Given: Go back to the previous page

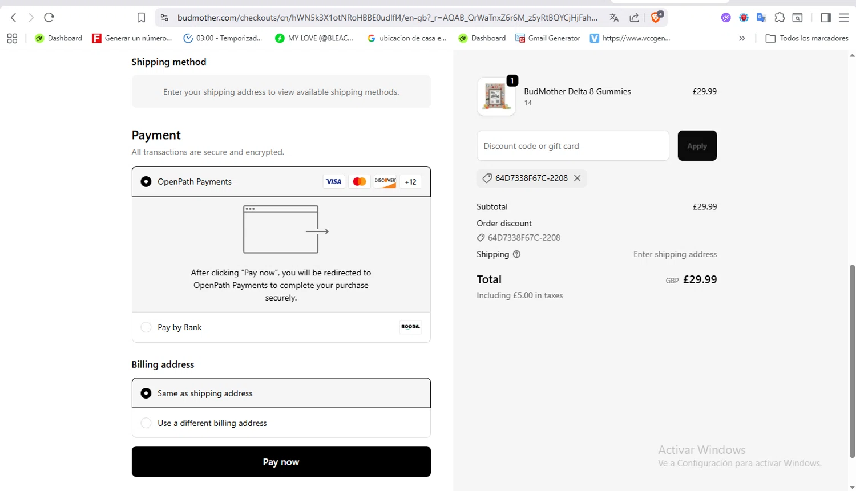Looking at the screenshot, I should (x=14, y=18).
